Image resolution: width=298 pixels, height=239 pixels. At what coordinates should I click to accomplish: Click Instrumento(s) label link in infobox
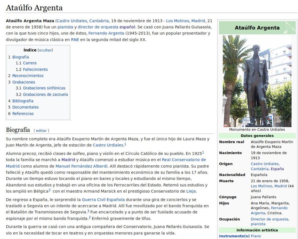pyautogui.click(x=234, y=236)
